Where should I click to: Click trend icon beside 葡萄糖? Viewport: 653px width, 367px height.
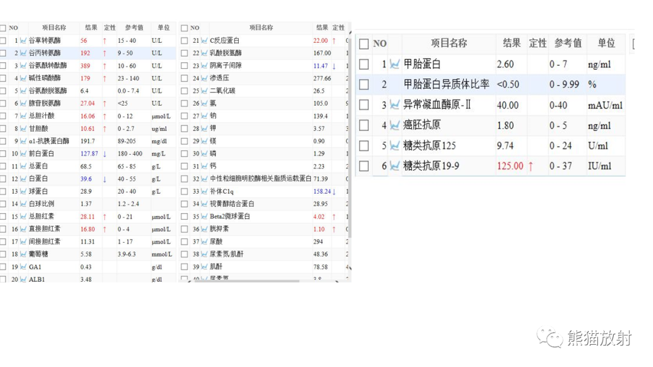tap(24, 254)
